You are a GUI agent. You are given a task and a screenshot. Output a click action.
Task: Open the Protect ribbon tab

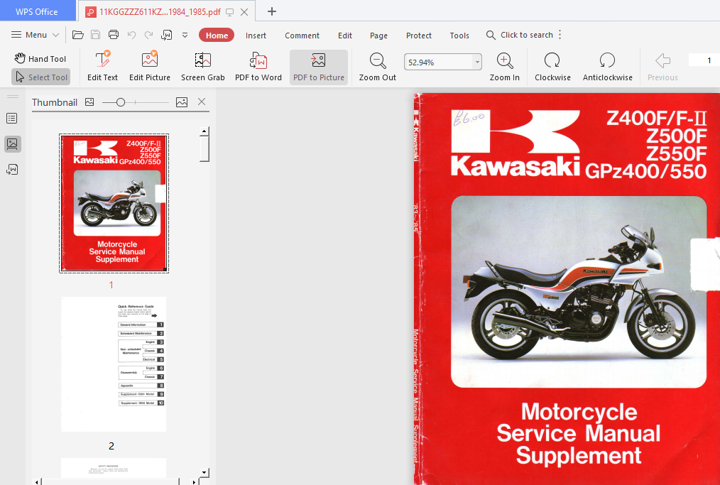coord(419,36)
